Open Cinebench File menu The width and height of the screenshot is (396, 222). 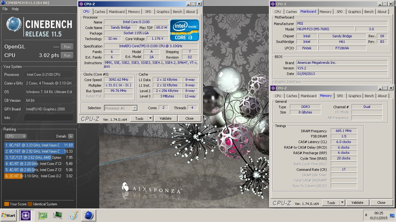[x=5, y=9]
